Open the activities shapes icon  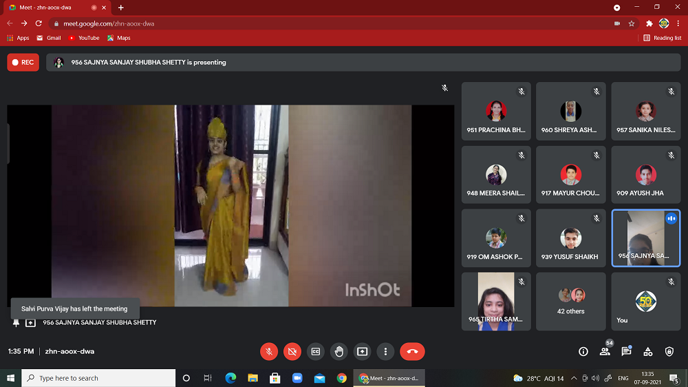tap(647, 351)
